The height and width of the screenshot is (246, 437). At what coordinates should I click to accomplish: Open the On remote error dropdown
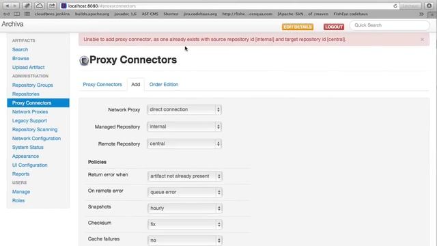click(185, 192)
